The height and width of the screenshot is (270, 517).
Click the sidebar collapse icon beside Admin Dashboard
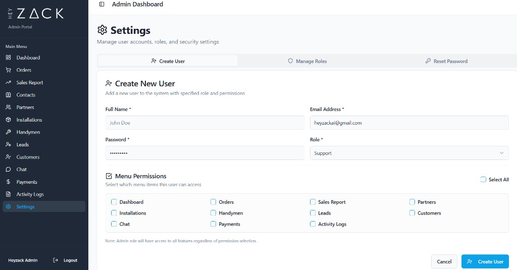pos(102,4)
